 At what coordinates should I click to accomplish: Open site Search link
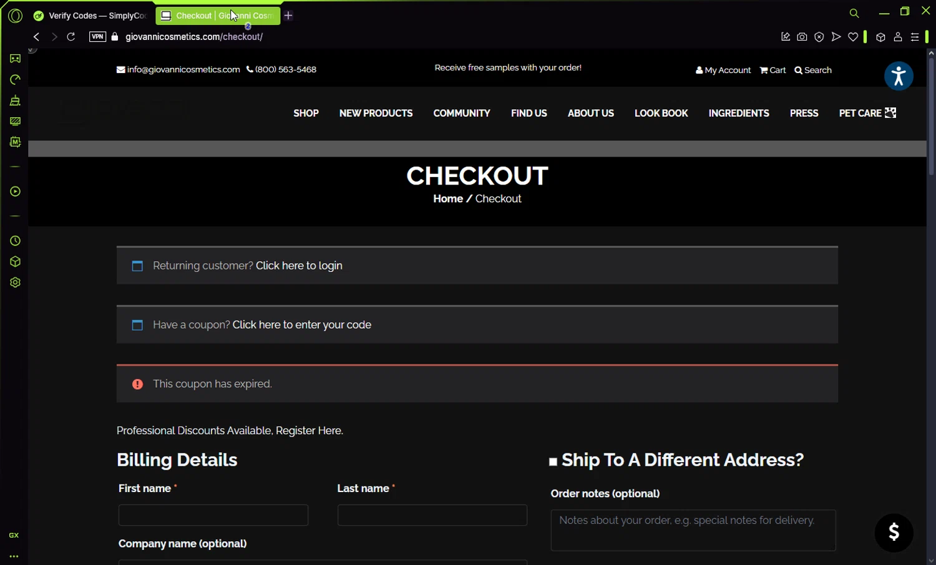(813, 70)
